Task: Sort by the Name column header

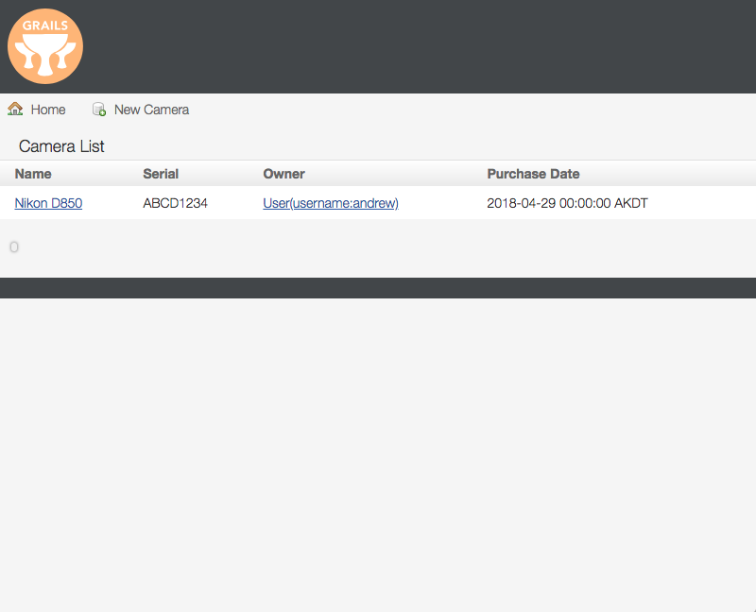Action: (33, 174)
